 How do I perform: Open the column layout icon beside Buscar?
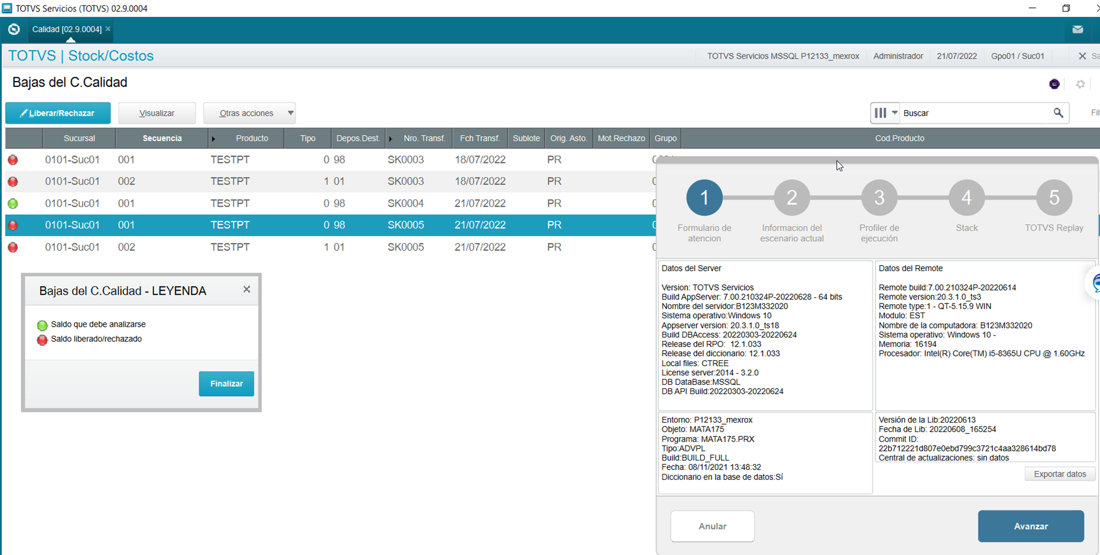[x=885, y=113]
